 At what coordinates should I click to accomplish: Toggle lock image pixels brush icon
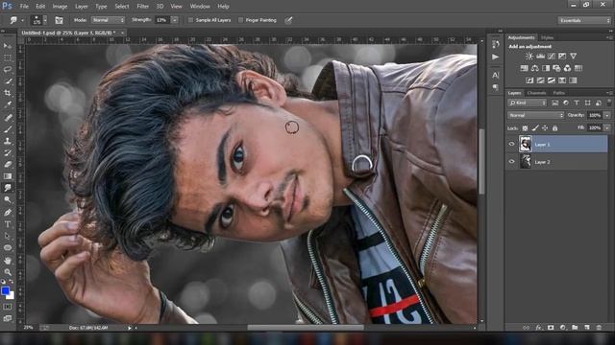tap(535, 127)
